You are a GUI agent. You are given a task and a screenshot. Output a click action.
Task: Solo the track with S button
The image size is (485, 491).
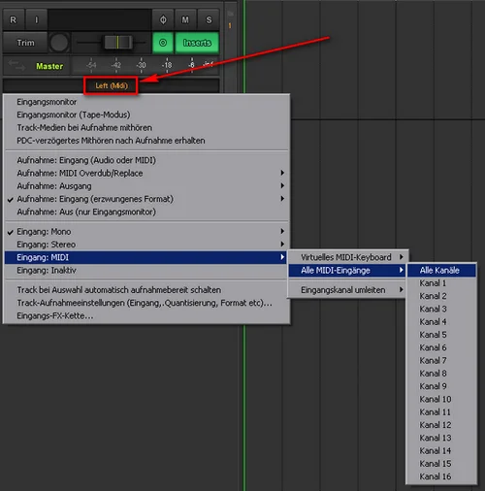tap(209, 20)
